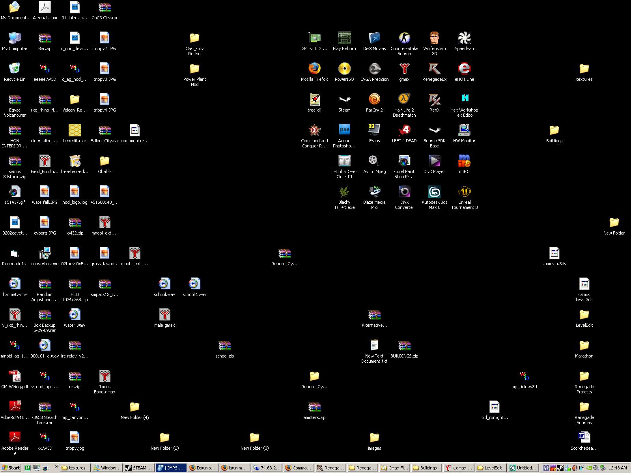This screenshot has width=631, height=473.
Task: Open Autodesk 3ds Max 8 icon
Action: (434, 192)
